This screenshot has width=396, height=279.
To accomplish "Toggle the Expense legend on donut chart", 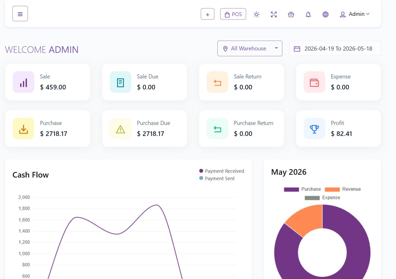I will pyautogui.click(x=322, y=197).
